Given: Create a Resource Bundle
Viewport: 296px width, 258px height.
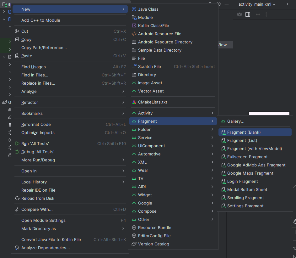Looking at the screenshot, I should coord(173,227).
